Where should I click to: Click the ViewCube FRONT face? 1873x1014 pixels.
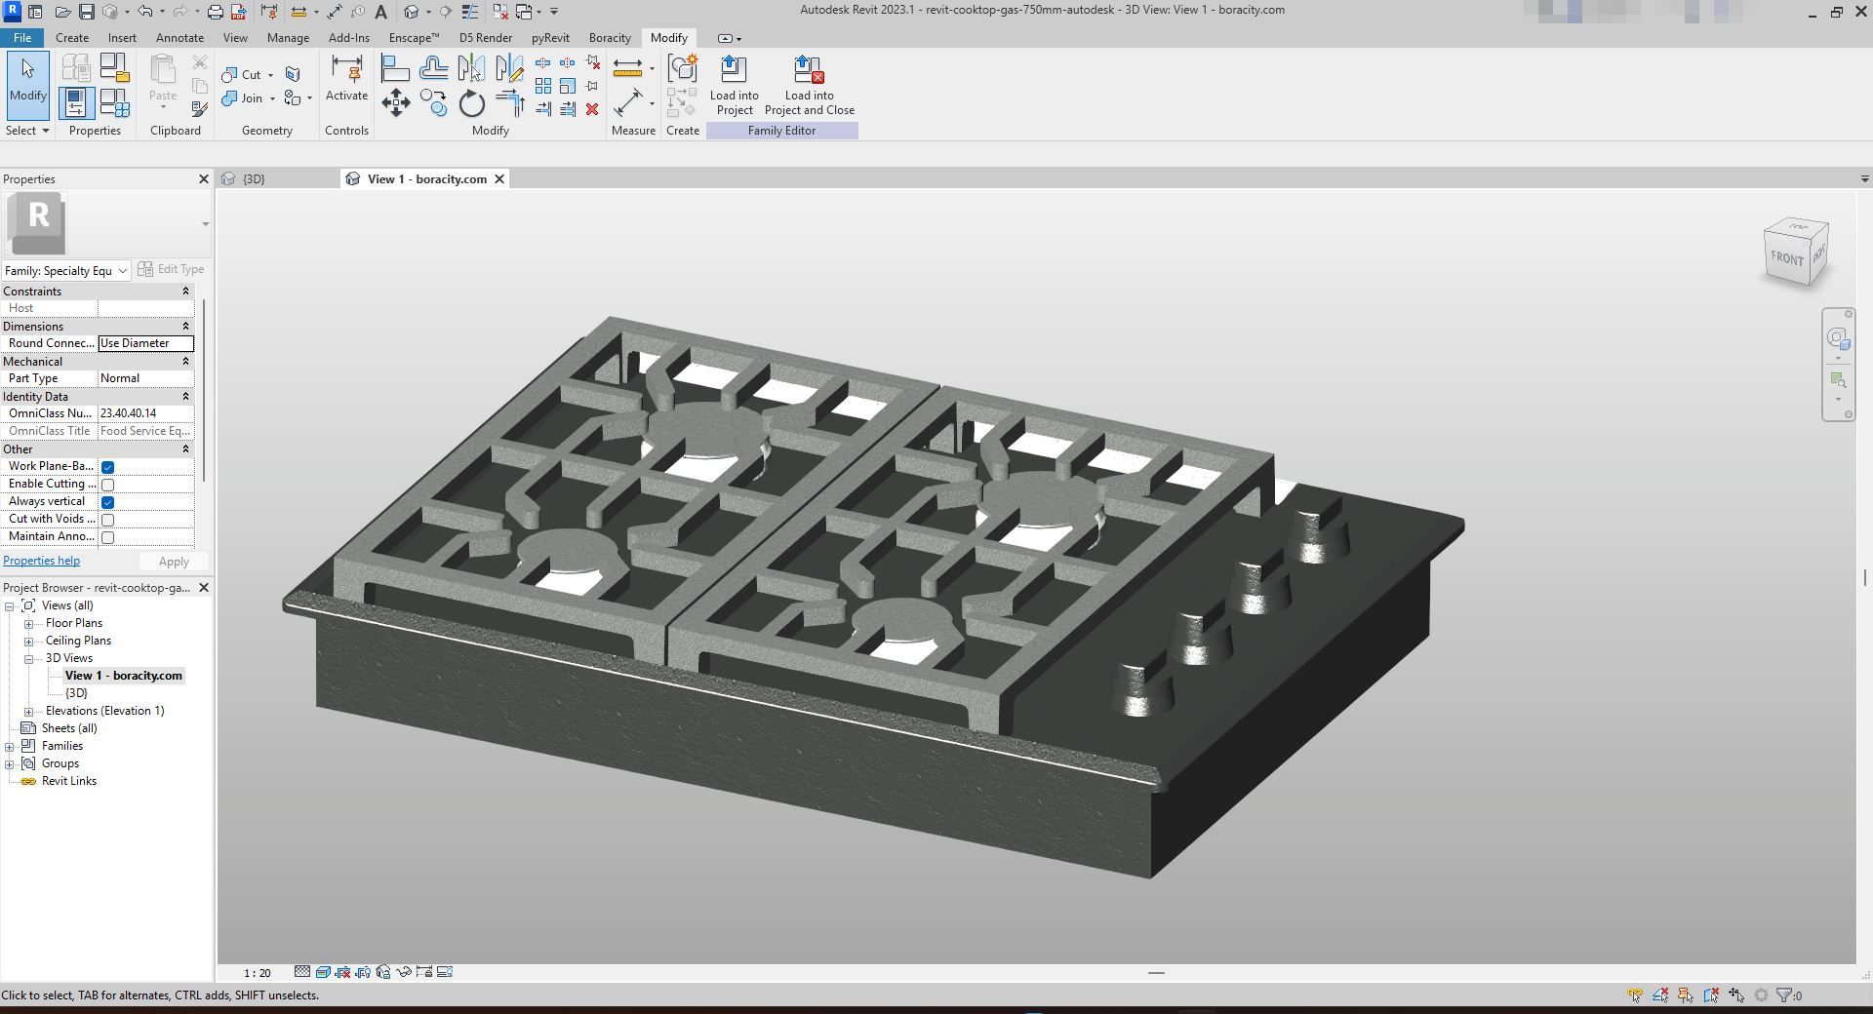pyautogui.click(x=1787, y=257)
